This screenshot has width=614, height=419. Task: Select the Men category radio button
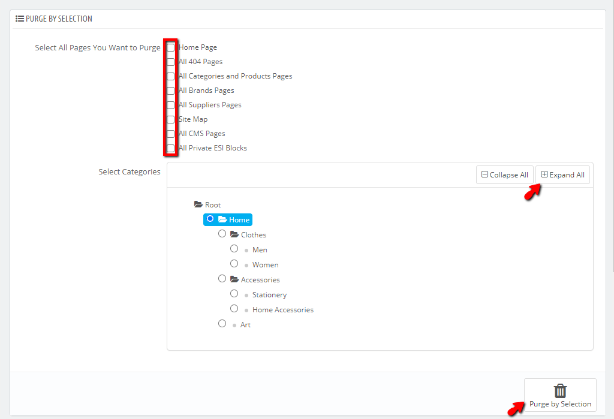234,248
